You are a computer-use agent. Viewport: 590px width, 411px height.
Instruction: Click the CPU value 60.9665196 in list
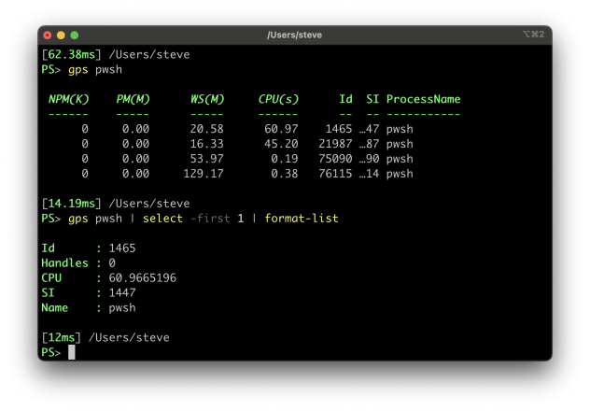[143, 278]
